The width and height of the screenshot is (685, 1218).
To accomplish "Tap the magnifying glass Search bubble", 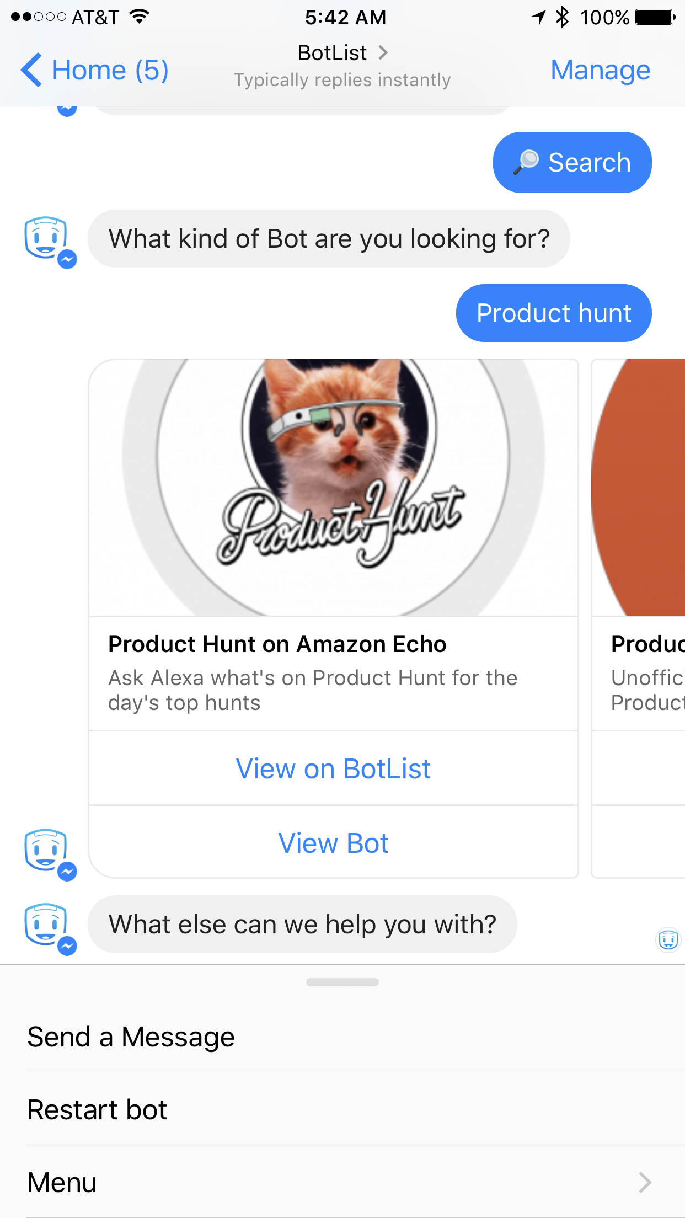I will (572, 162).
